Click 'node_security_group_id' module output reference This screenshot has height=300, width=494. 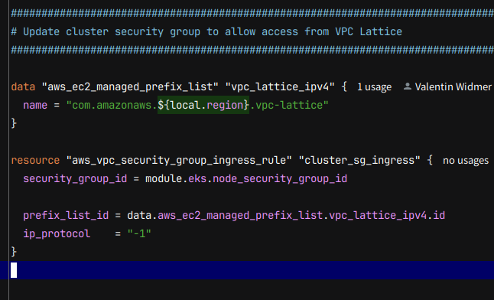280,179
